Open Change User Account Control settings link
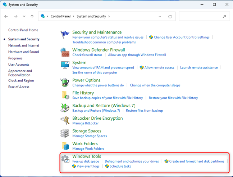 tap(182, 37)
